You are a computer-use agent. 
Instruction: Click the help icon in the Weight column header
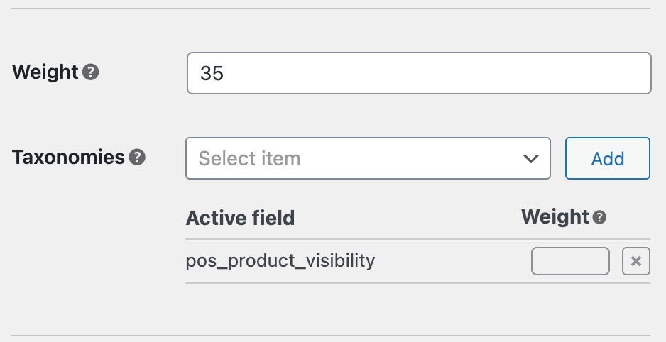pyautogui.click(x=600, y=218)
